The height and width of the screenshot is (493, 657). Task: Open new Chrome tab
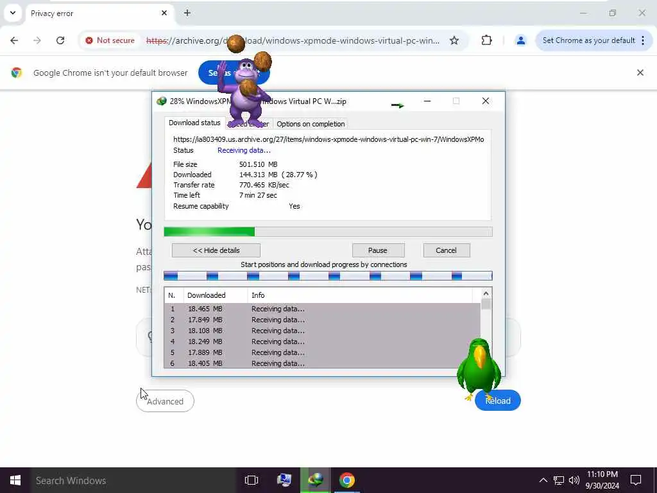pyautogui.click(x=187, y=13)
